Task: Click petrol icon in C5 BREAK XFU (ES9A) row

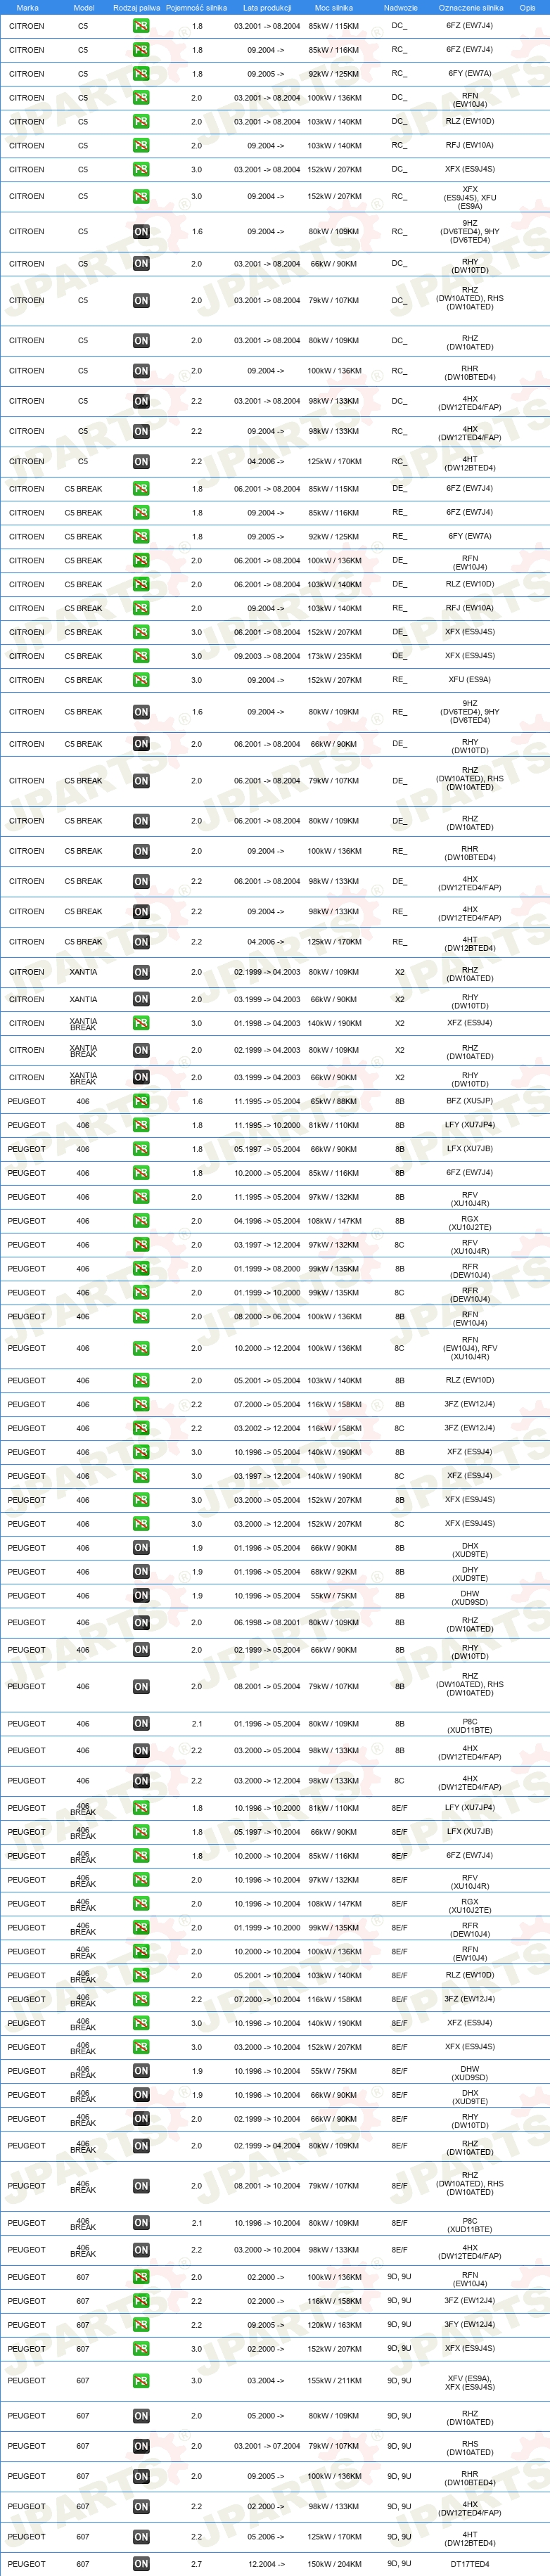Action: point(141,680)
